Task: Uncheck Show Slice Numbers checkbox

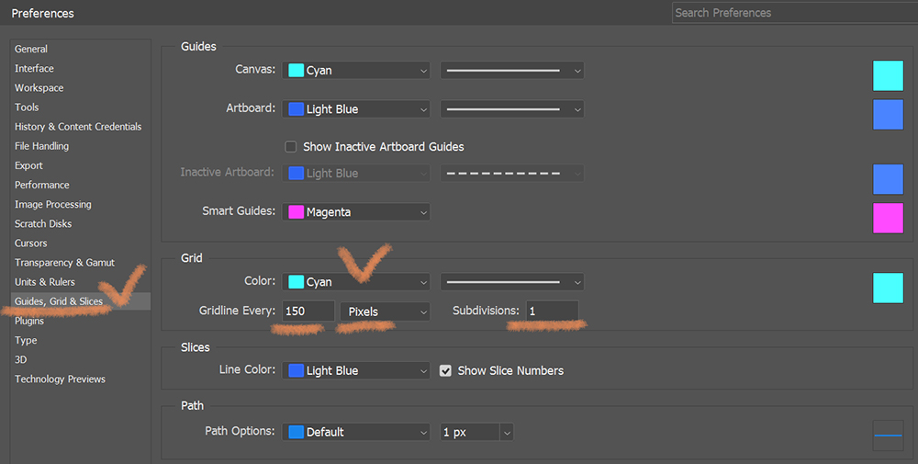Action: (x=445, y=371)
